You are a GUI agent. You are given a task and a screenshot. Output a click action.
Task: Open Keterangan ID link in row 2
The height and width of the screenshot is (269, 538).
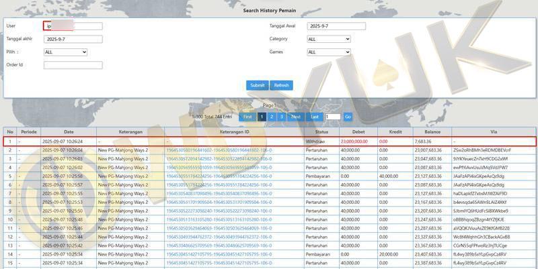point(219,150)
